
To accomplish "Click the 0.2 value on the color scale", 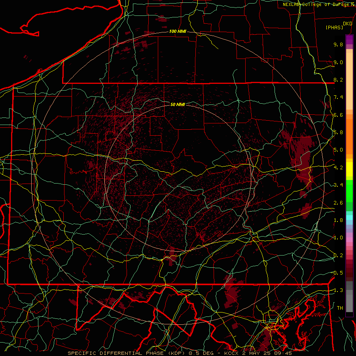I will pyautogui.click(x=338, y=256).
